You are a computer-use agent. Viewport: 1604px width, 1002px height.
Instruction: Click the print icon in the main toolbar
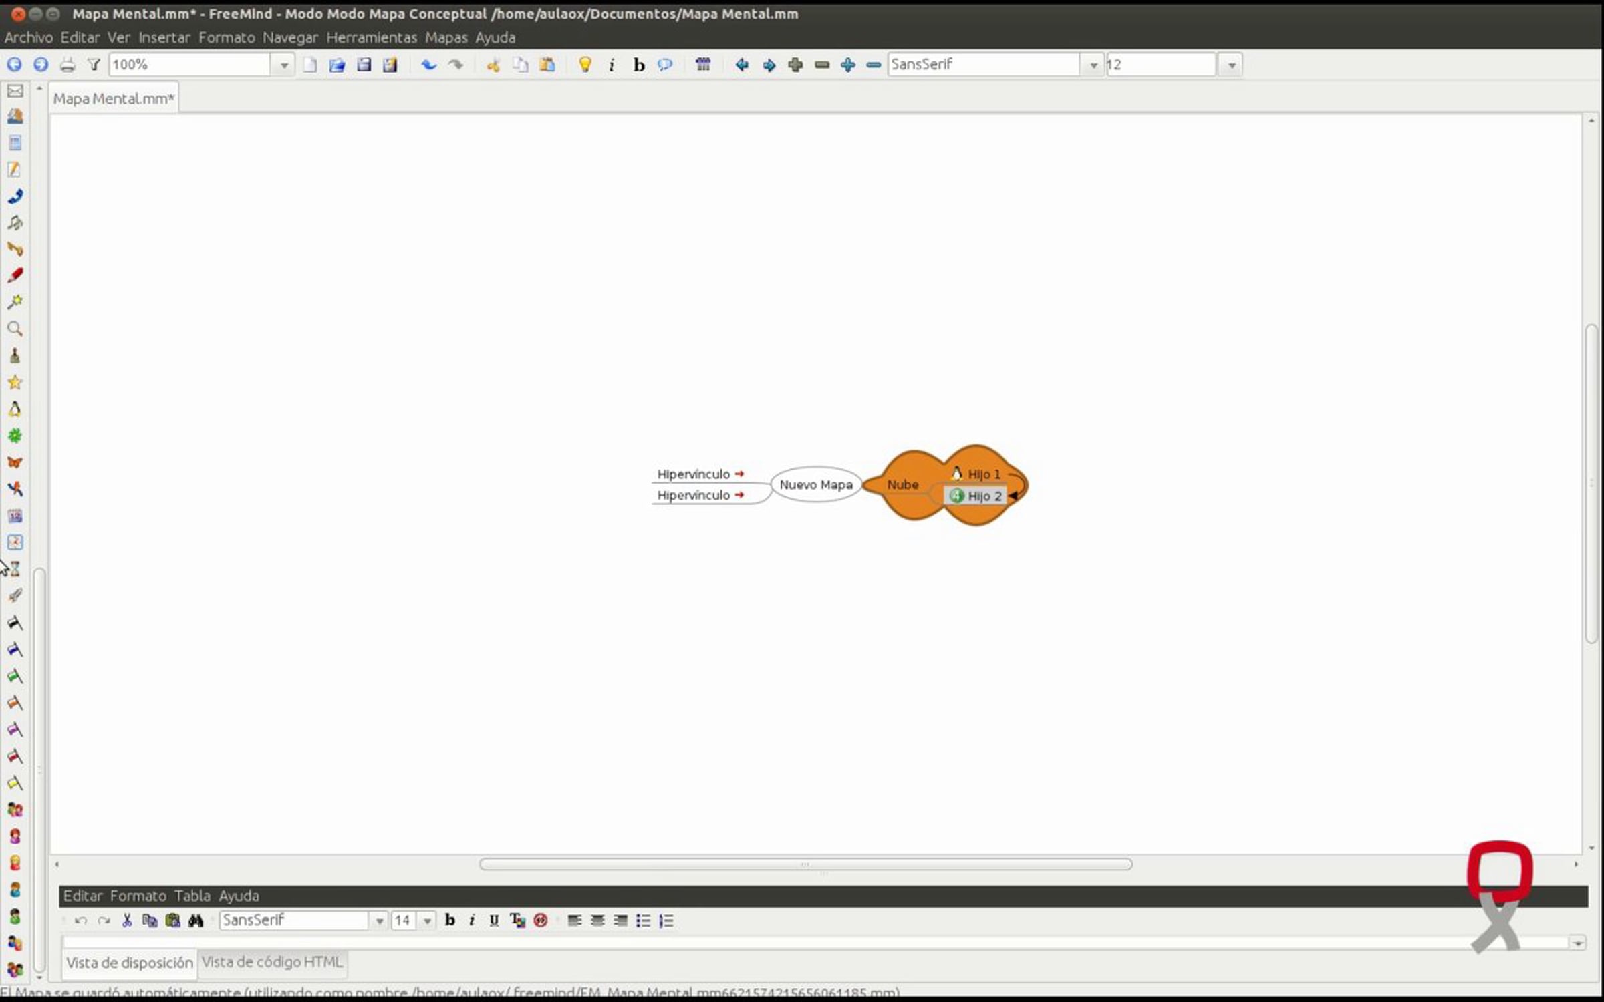[x=68, y=65]
